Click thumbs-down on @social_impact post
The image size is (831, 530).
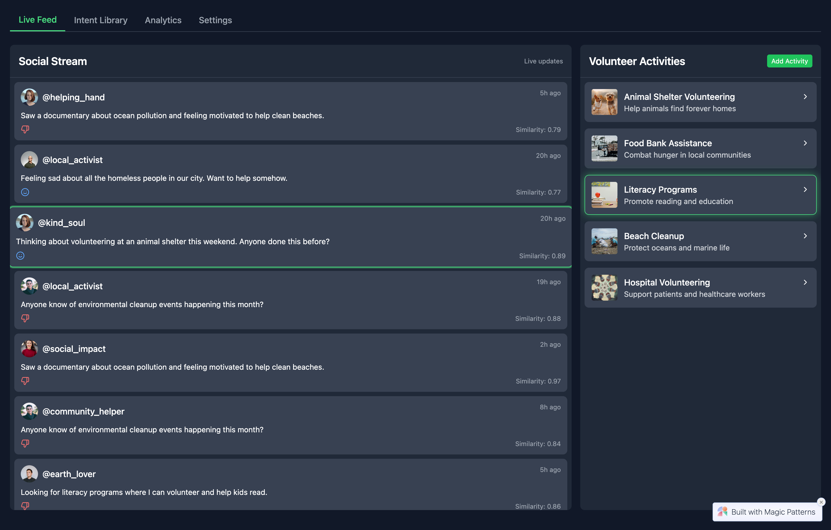(x=25, y=381)
